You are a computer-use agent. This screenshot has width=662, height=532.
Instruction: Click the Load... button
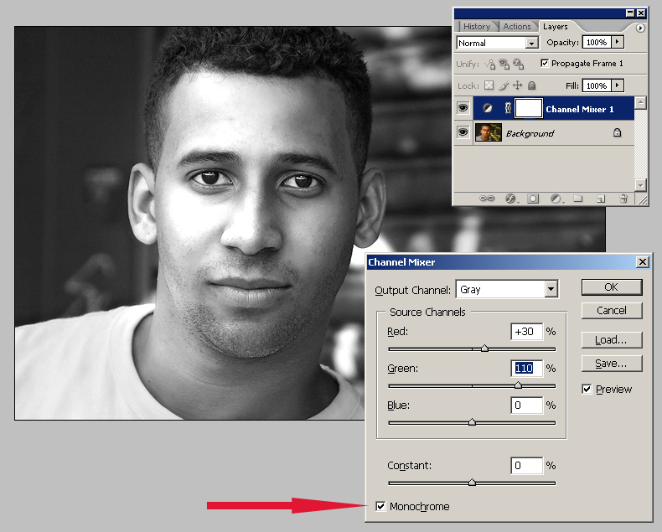[612, 340]
